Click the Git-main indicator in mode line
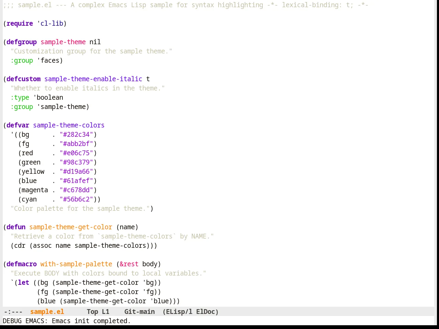Viewport: 439px width, 329px height. (139, 312)
